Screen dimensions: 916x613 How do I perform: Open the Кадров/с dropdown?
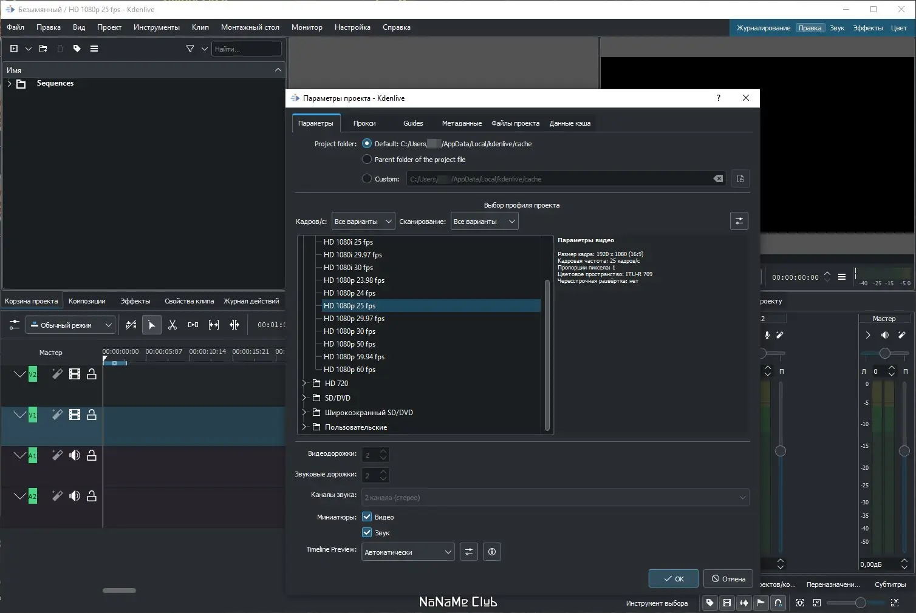click(x=363, y=222)
